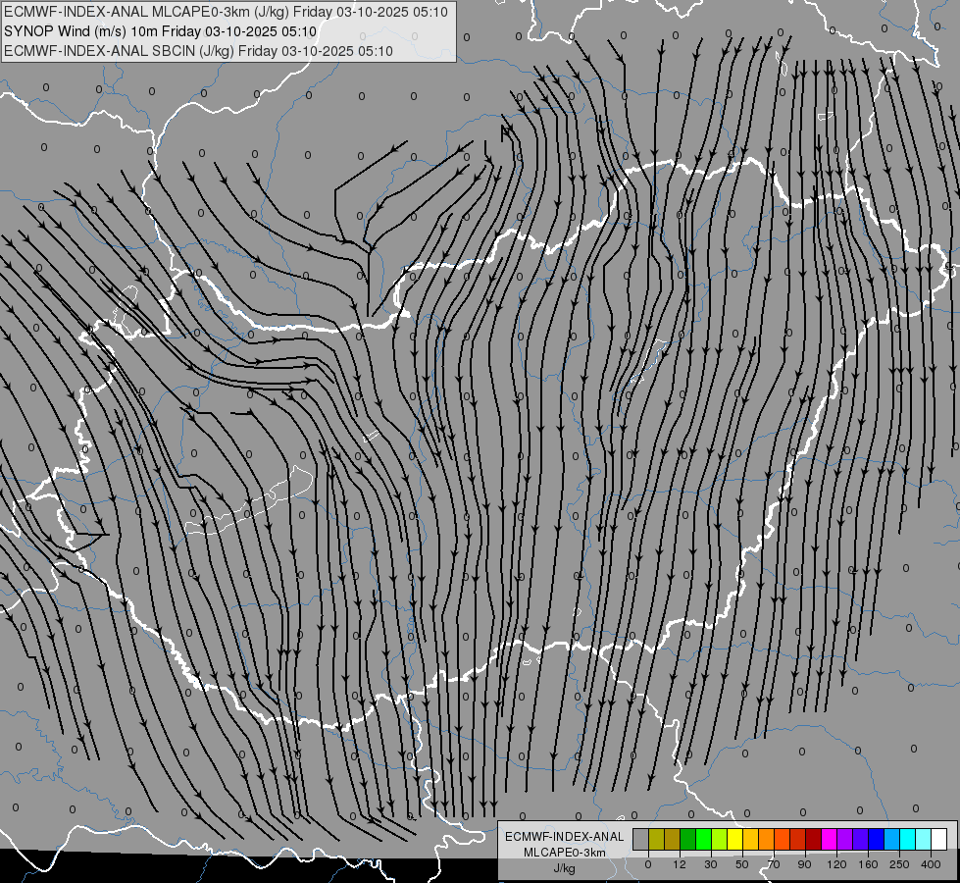Viewport: 960px width, 883px height.
Task: Click the SYNOP Wind 10m header line
Action: point(161,31)
